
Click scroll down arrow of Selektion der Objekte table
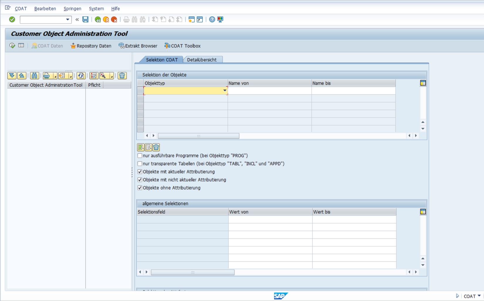tap(423, 129)
